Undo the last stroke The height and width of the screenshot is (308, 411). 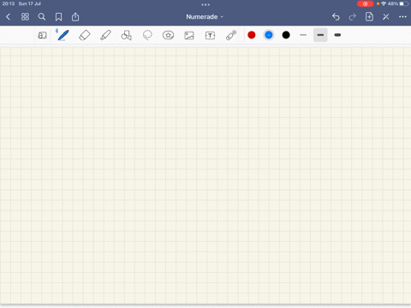point(336,17)
